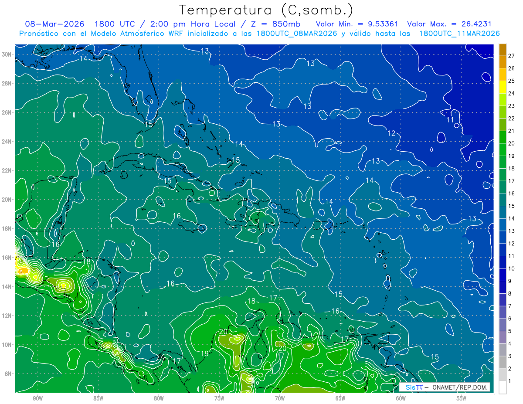
Task: Click the "28N" latitude axis label
Action: (7, 83)
